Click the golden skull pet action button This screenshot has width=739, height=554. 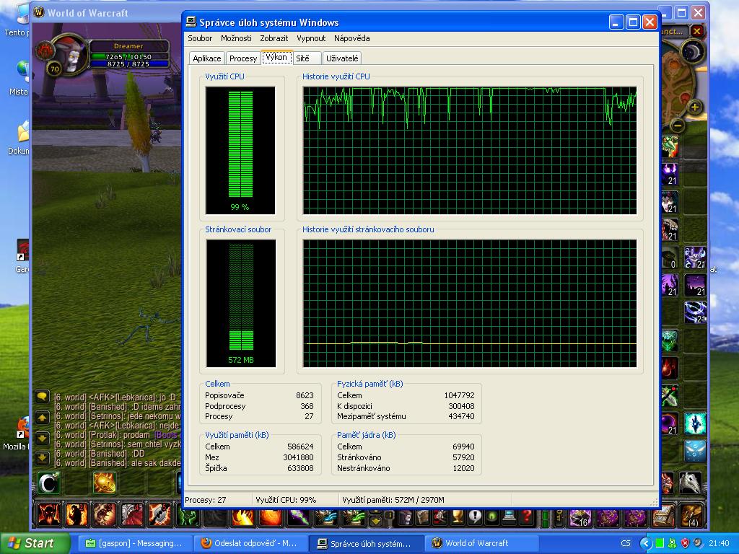coord(104,483)
